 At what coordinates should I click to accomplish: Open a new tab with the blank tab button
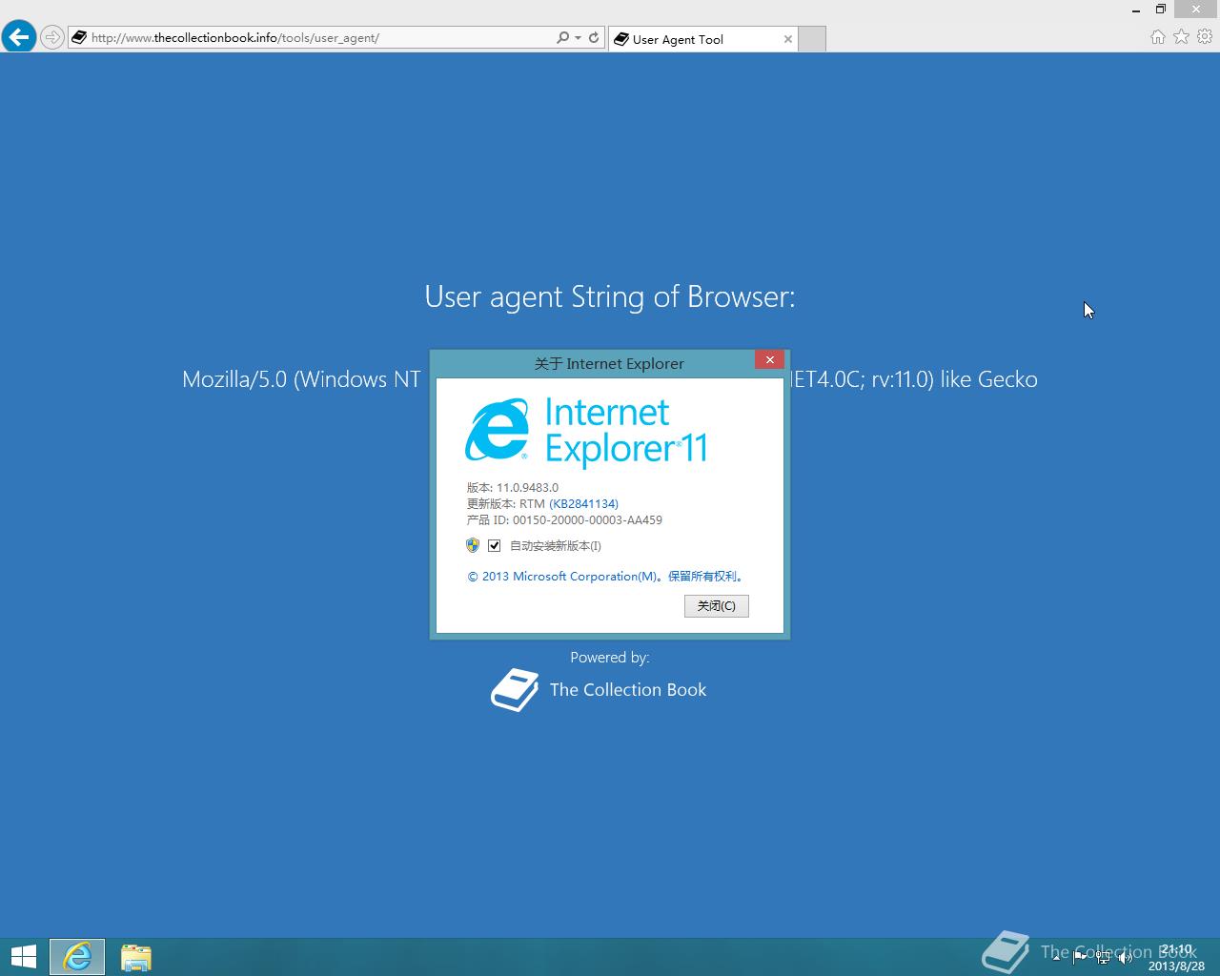(x=812, y=39)
